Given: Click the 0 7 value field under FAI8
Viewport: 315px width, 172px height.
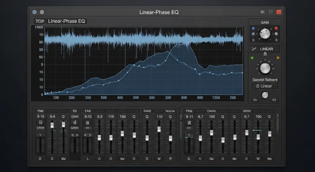Looking at the screenshot, I should point(88,135).
